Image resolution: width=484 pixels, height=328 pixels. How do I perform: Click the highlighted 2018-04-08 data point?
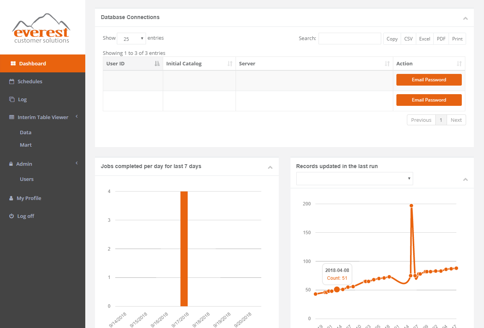[x=337, y=289]
